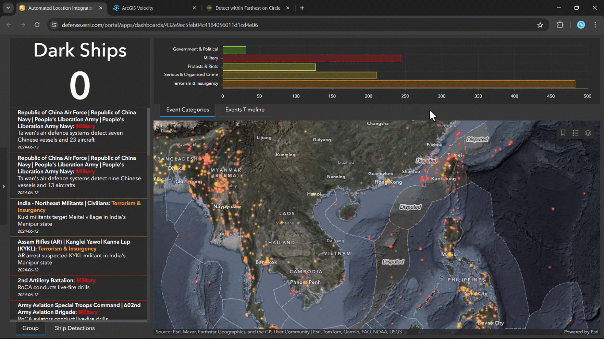Open site info in the address bar

point(54,25)
